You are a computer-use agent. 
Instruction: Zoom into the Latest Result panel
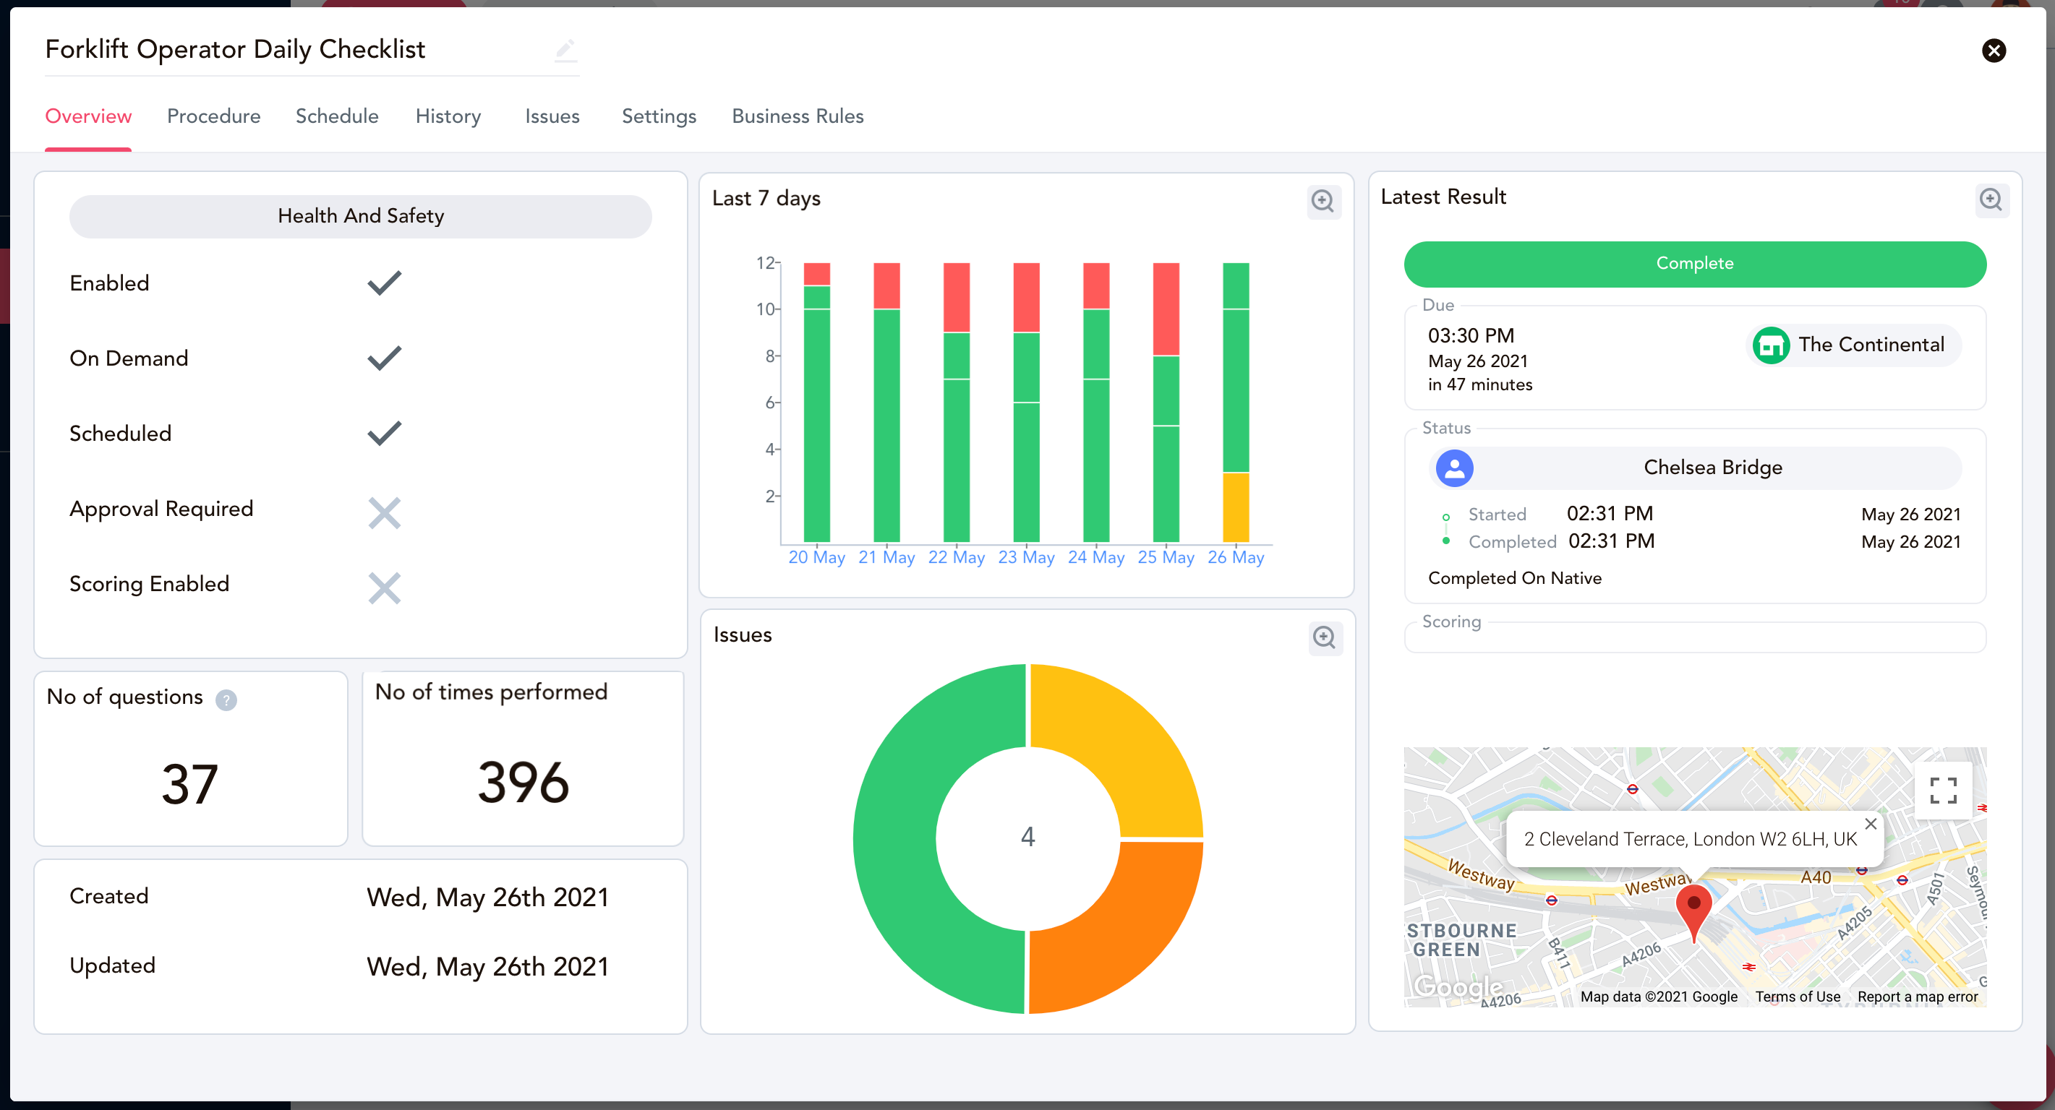tap(1991, 199)
